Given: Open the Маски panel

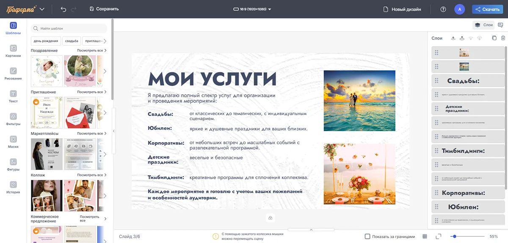Looking at the screenshot, I should [13, 142].
